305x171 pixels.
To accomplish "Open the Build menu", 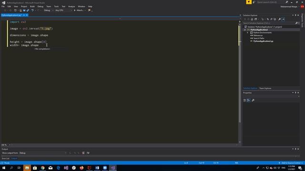I will coord(32,6).
